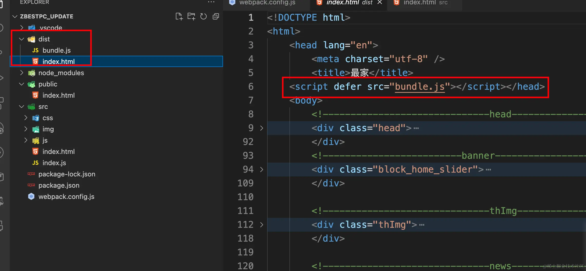Click line number 6 in the gutter
Image resolution: width=586 pixels, height=271 pixels.
[251, 87]
